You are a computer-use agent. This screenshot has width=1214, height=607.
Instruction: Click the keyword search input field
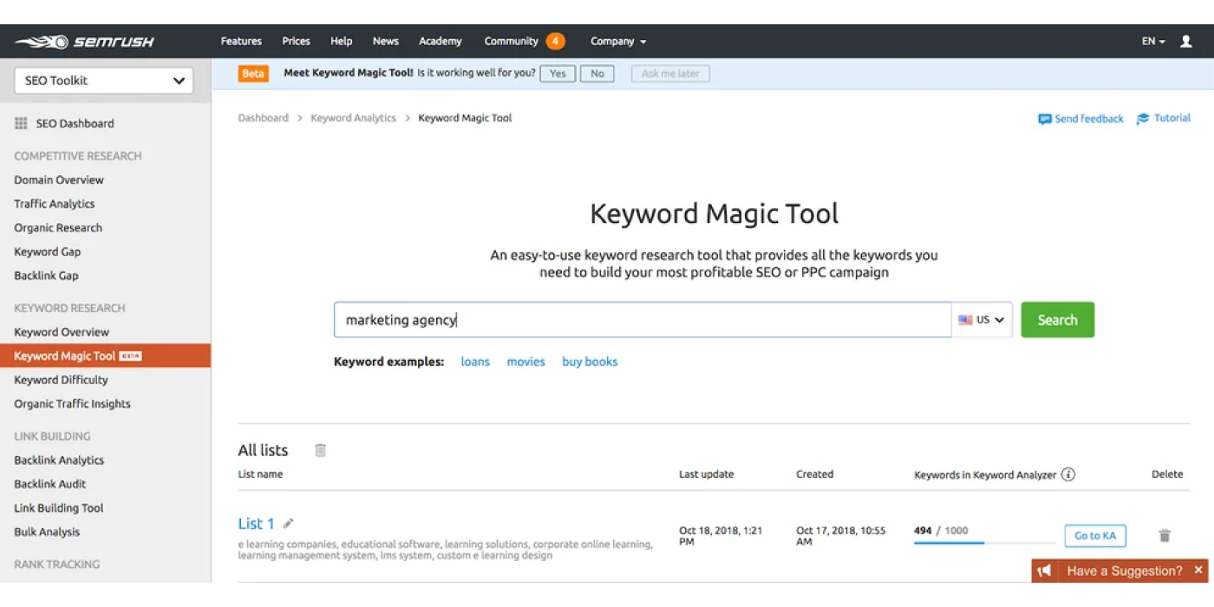coord(642,320)
